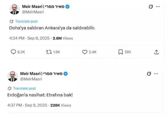This screenshot has height=117, width=168.
Task: Repost the Doha tweet with 1.9K reposts
Action: (49, 52)
